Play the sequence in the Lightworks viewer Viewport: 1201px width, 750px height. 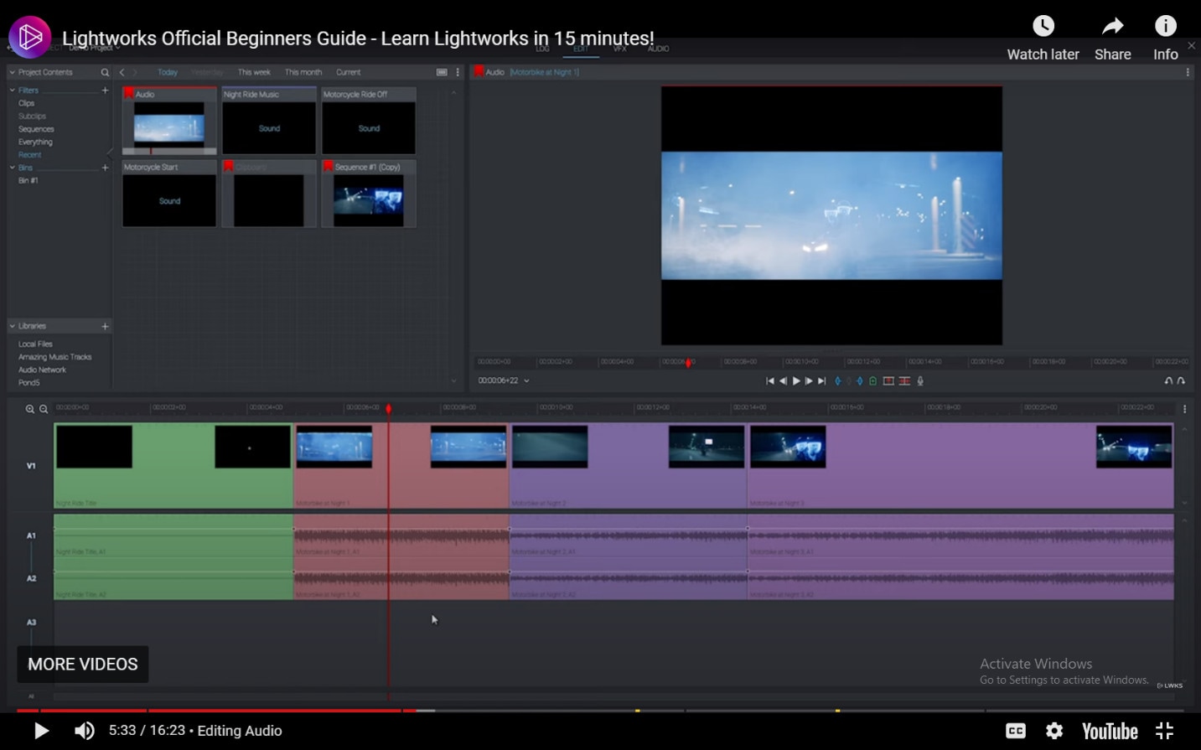tap(796, 381)
